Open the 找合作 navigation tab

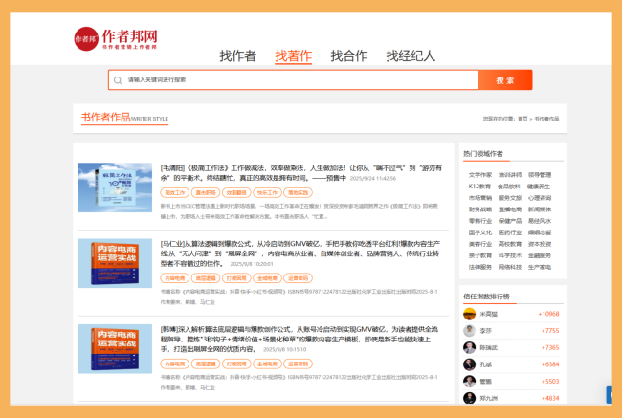pos(348,55)
